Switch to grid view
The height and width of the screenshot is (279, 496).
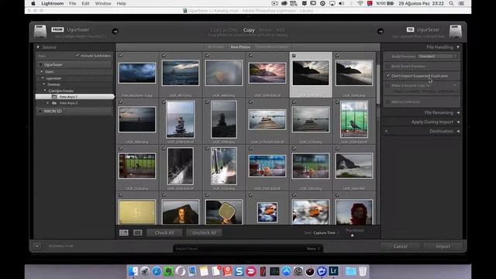coord(124,232)
